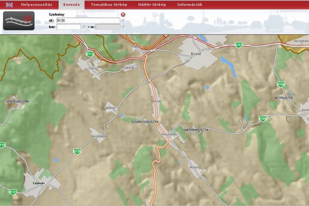The width and height of the screenshot is (309, 206).
Task: Click the 8113 road shield on map
Action: [90, 54]
